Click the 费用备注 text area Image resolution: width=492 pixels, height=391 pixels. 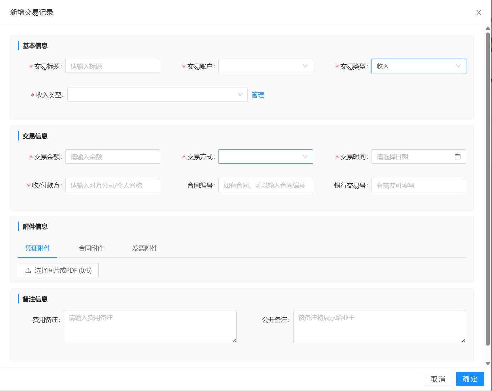pyautogui.click(x=150, y=327)
